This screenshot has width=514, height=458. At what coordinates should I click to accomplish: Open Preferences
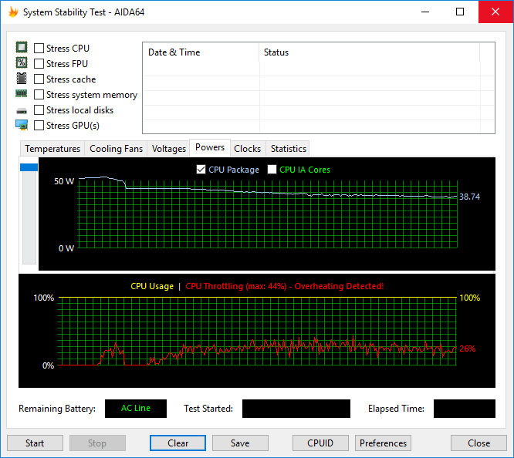click(383, 443)
